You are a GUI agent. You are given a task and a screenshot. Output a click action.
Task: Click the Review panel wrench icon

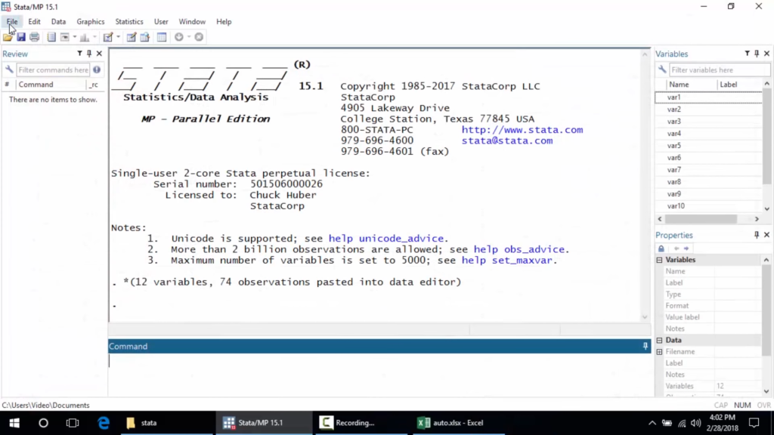[x=9, y=70]
